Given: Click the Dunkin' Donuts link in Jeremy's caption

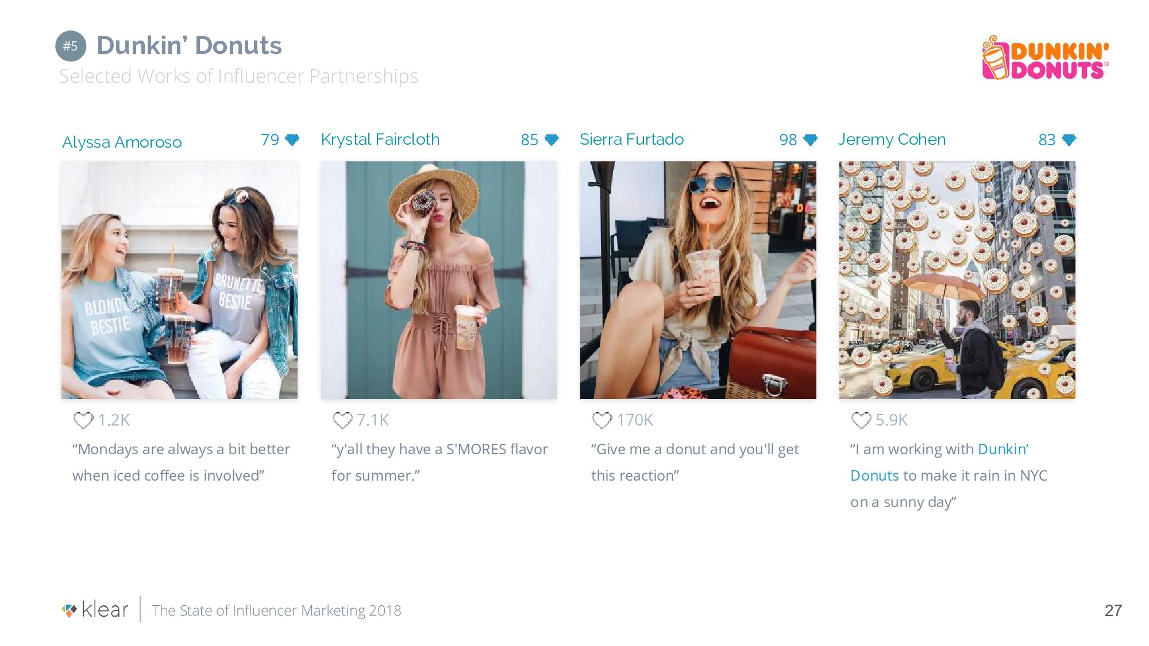Looking at the screenshot, I should coord(1003,449).
